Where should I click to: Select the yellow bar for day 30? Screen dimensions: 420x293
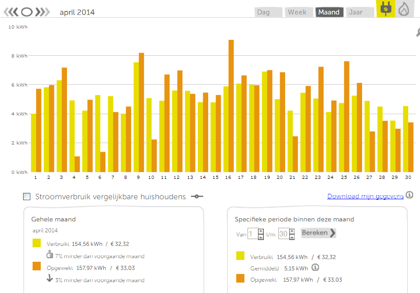[406, 139]
